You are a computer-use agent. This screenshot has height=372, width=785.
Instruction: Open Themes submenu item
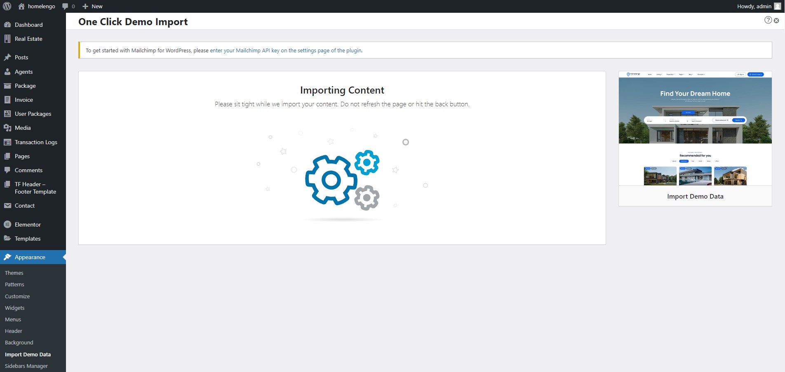(x=14, y=273)
